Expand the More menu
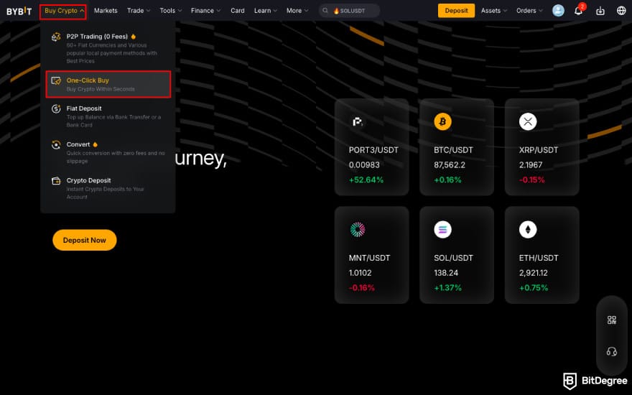The width and height of the screenshot is (632, 395). coord(297,11)
